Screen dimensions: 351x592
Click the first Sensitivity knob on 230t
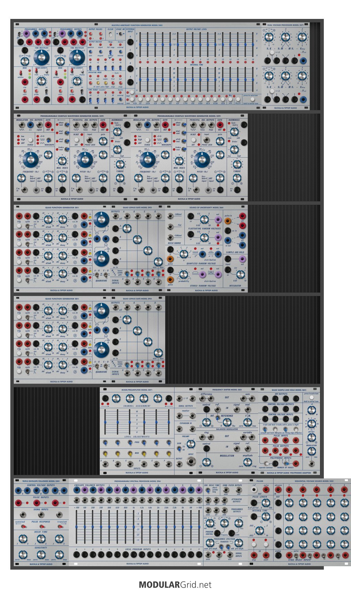pos(23,554)
